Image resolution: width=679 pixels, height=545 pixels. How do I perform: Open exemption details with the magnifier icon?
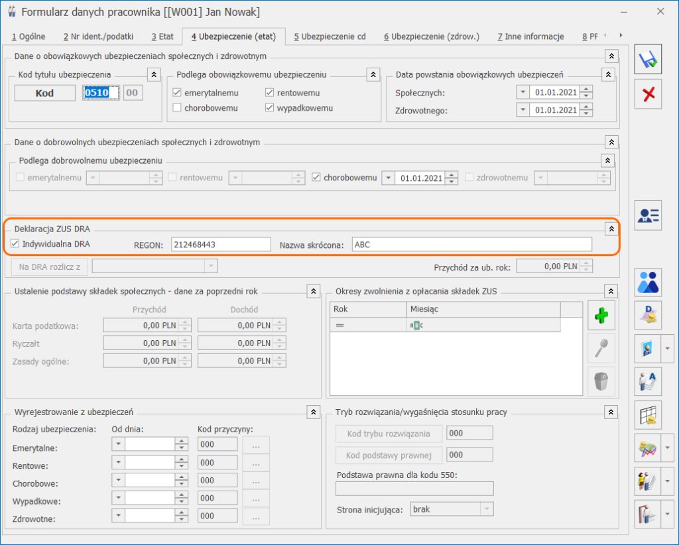[601, 348]
